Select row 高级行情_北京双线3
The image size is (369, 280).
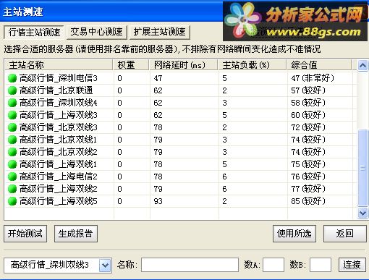pos(180,127)
